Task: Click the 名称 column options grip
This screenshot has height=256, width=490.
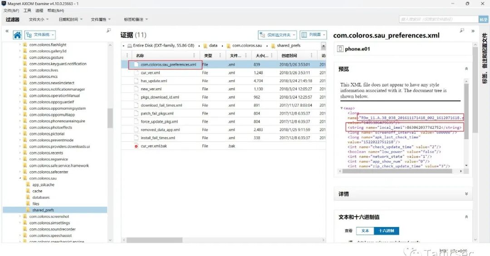Action: [194, 56]
